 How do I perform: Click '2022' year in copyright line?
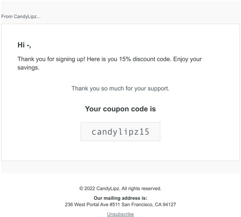(90, 188)
